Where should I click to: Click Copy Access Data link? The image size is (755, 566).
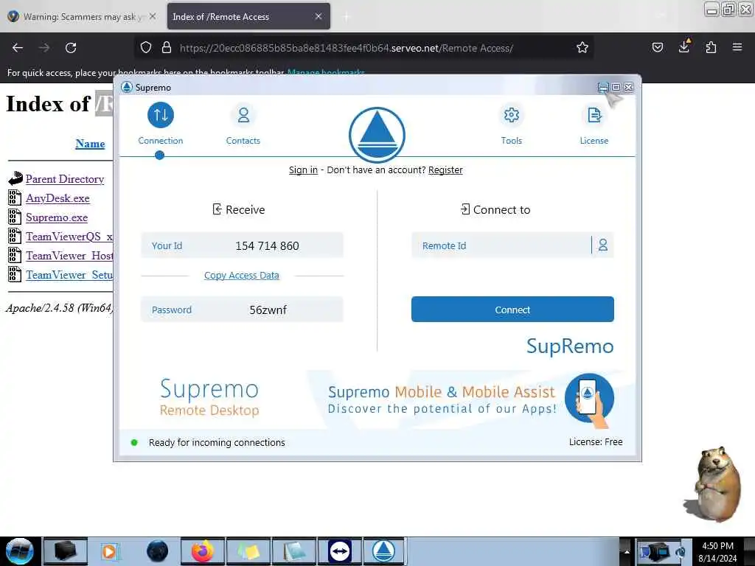(x=242, y=276)
